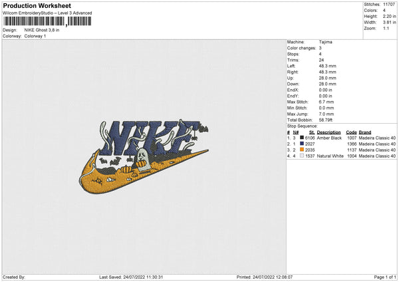Click thread code 1137
Screen dimensions: 399x282
352,150
